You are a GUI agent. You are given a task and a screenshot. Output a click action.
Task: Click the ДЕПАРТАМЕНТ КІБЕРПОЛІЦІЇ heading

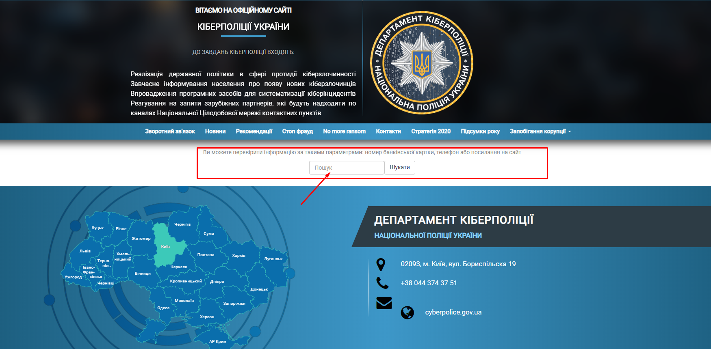pos(454,220)
